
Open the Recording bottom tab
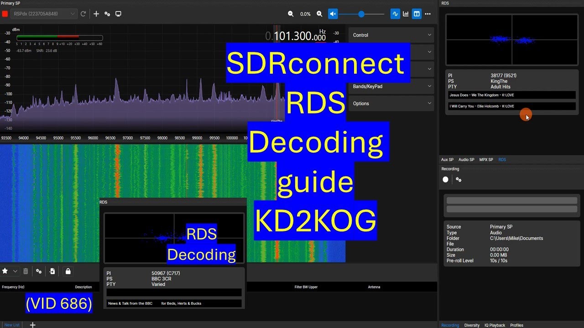[x=450, y=325]
